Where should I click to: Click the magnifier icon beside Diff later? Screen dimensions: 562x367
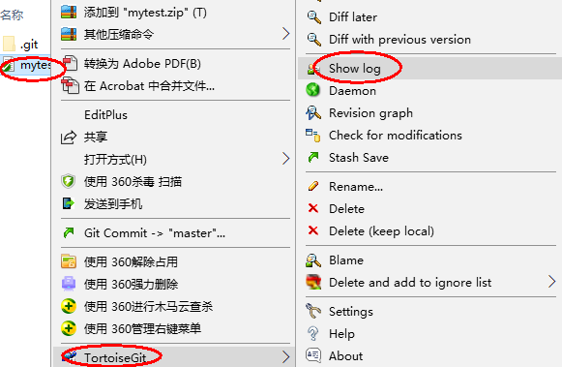tap(314, 16)
